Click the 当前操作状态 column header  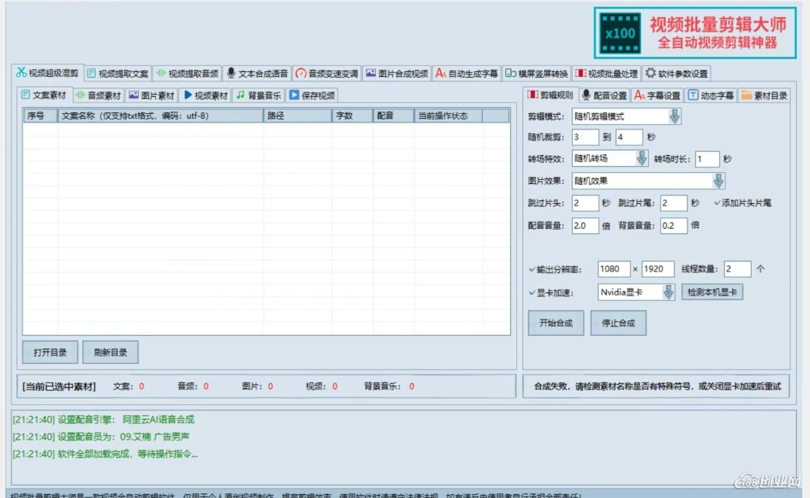coord(448,116)
